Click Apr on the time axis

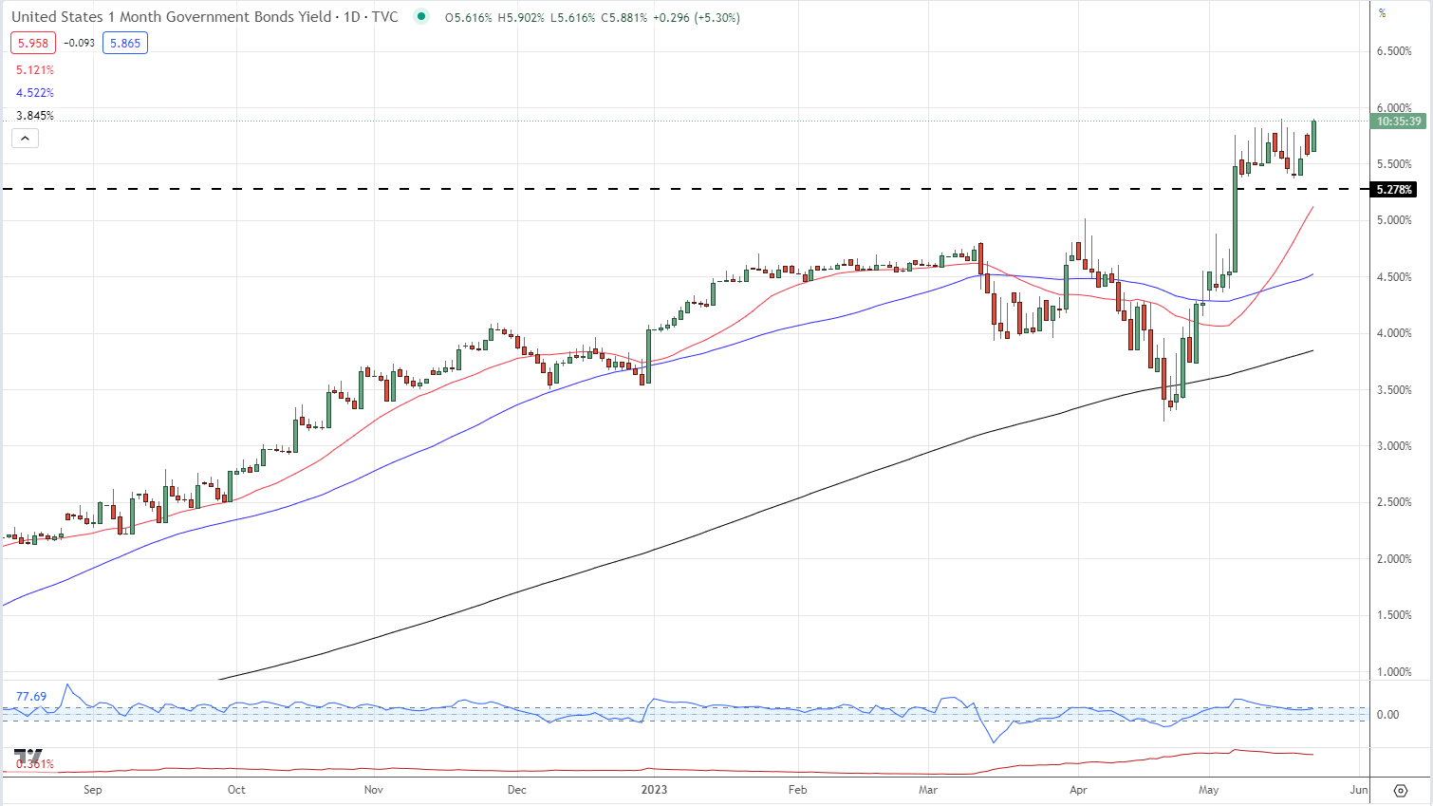coord(1078,790)
